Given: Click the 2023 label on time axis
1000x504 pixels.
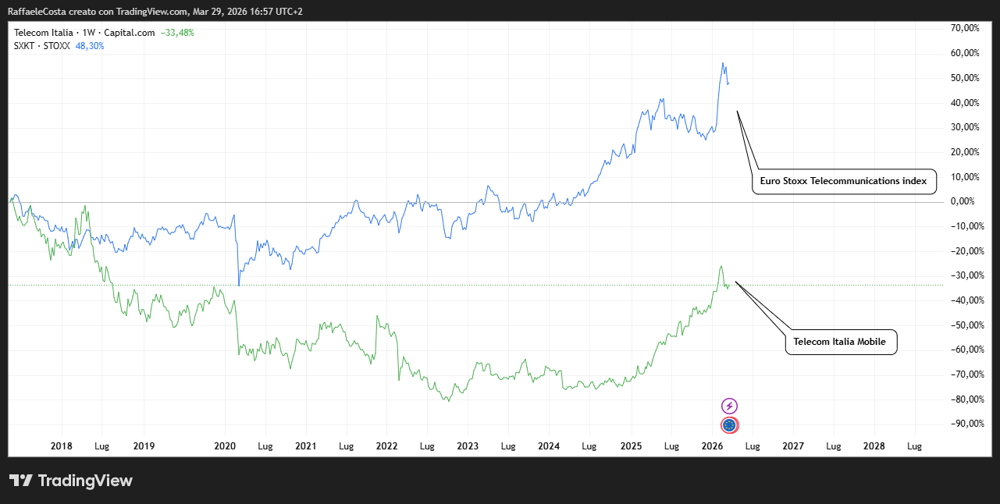Looking at the screenshot, I should [467, 446].
